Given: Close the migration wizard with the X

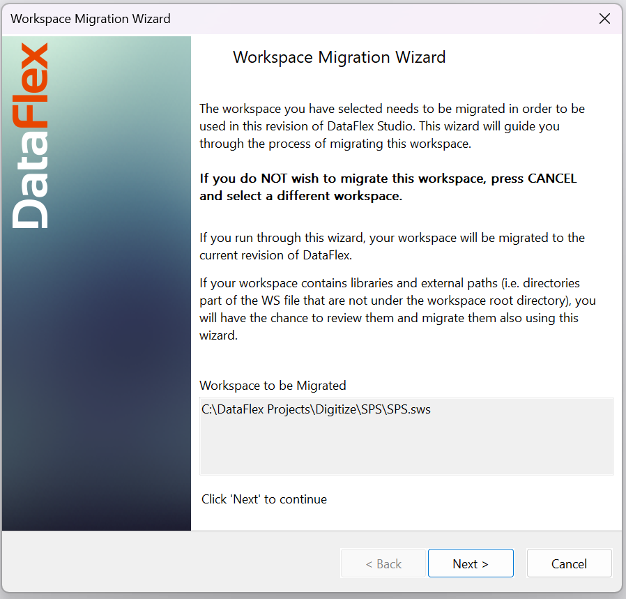Looking at the screenshot, I should click(604, 19).
